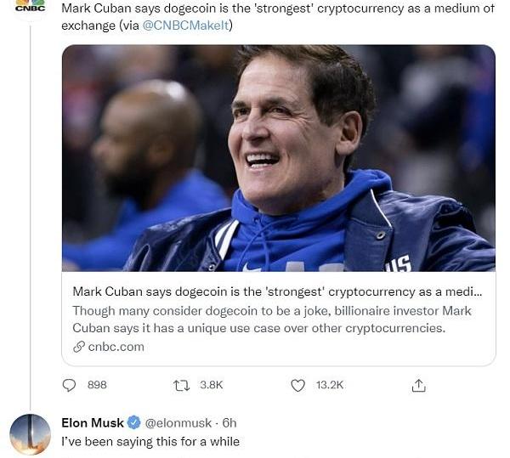Image resolution: width=510 pixels, height=458 pixels.
Task: Open the share icon menu
Action: tap(418, 385)
